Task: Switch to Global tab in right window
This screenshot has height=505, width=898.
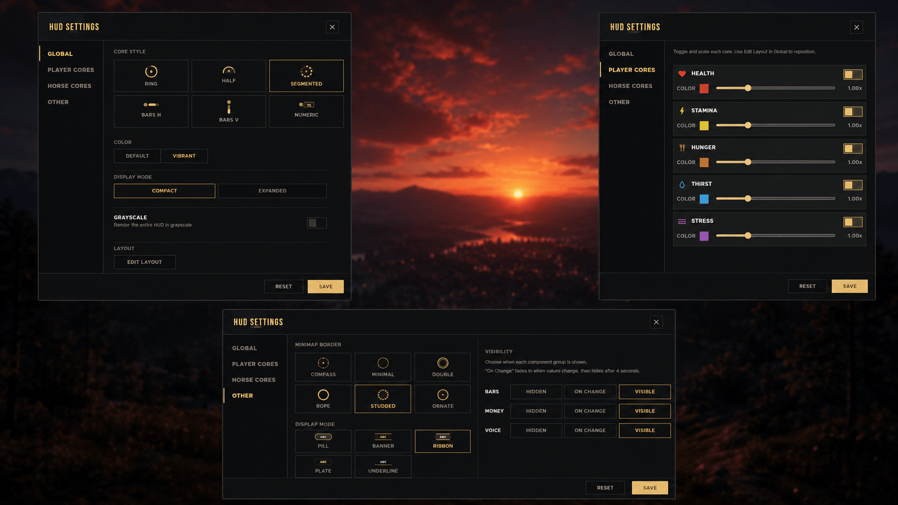Action: click(621, 54)
